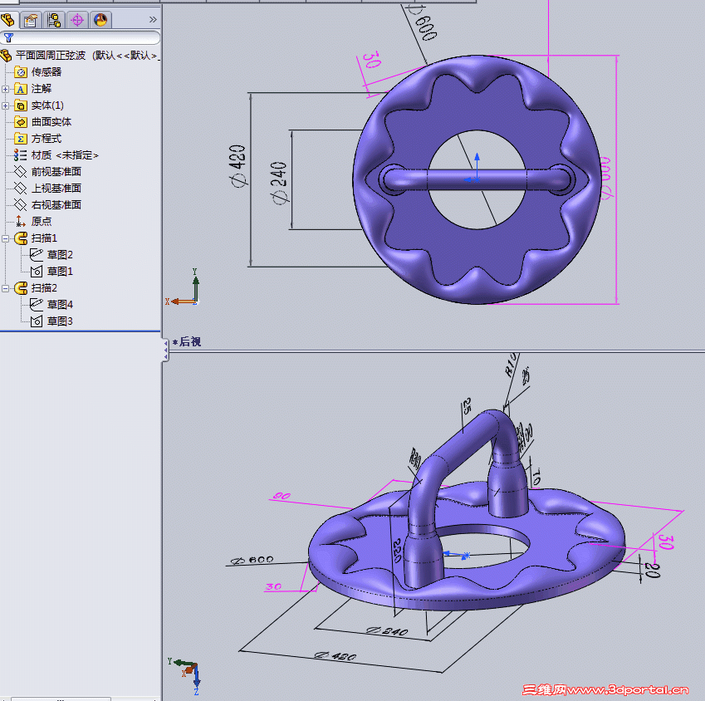
Task: Click the feature tree filter field
Action: tap(80, 37)
